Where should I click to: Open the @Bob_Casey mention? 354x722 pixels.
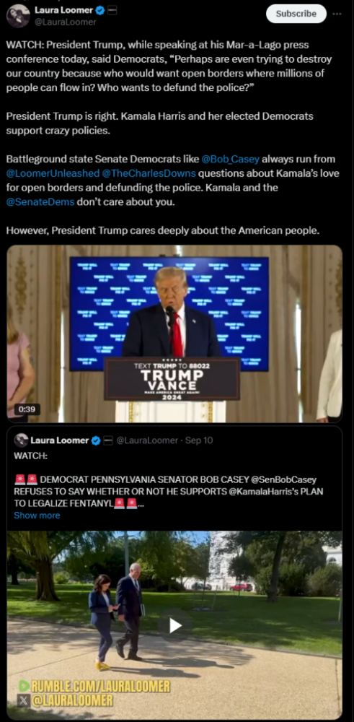(230, 159)
